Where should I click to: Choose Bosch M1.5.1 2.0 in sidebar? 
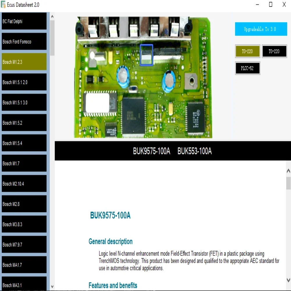tap(24, 82)
